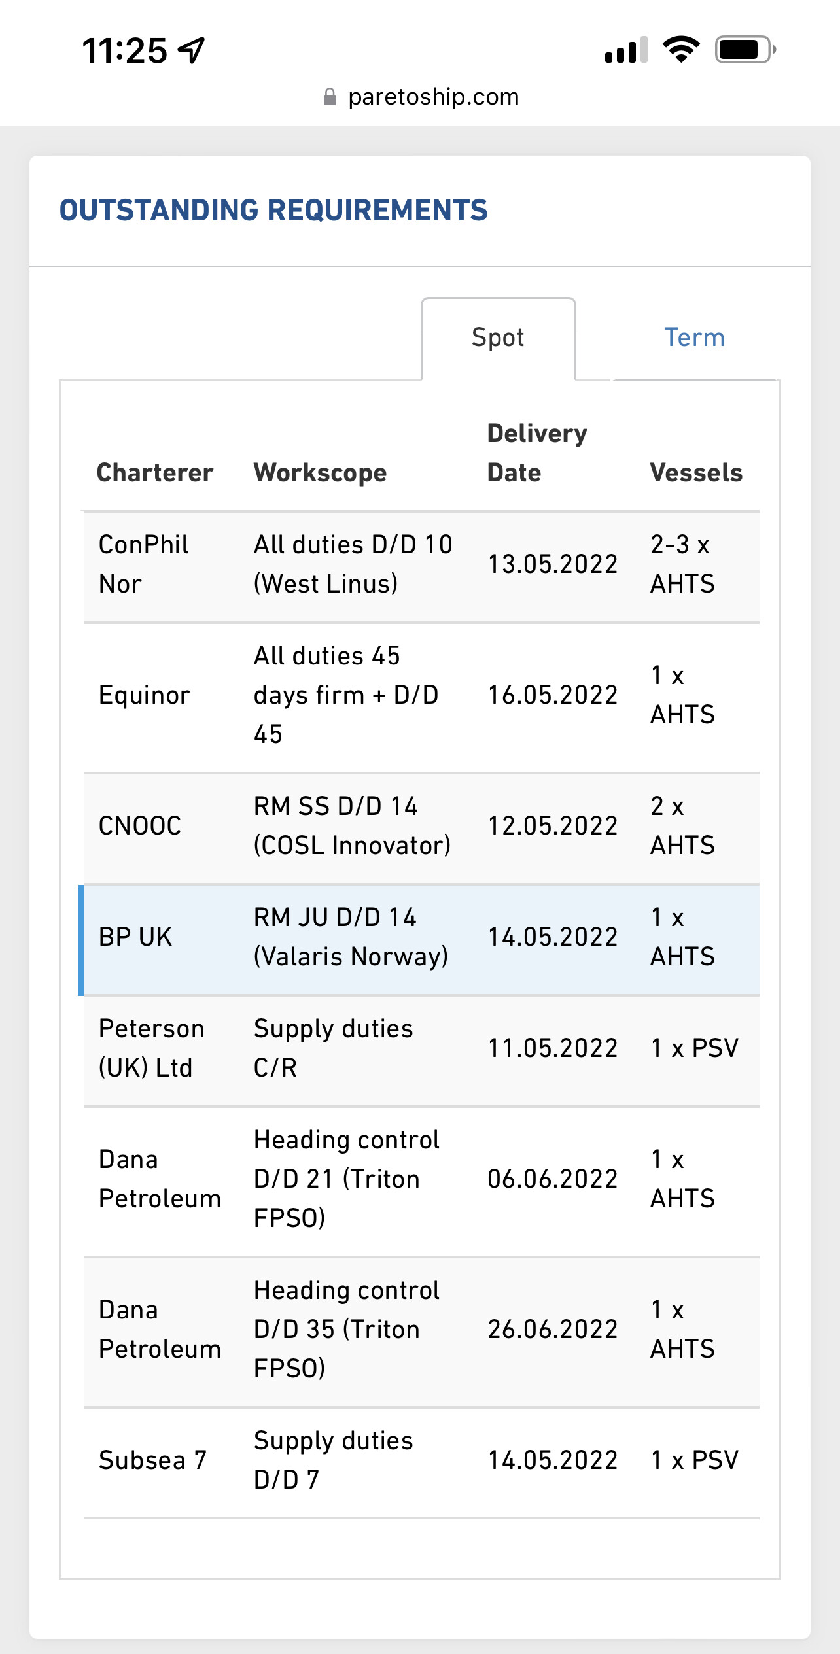Click the CNOOC charterer entry
Viewport: 840px width, 1654px height.
tap(140, 826)
